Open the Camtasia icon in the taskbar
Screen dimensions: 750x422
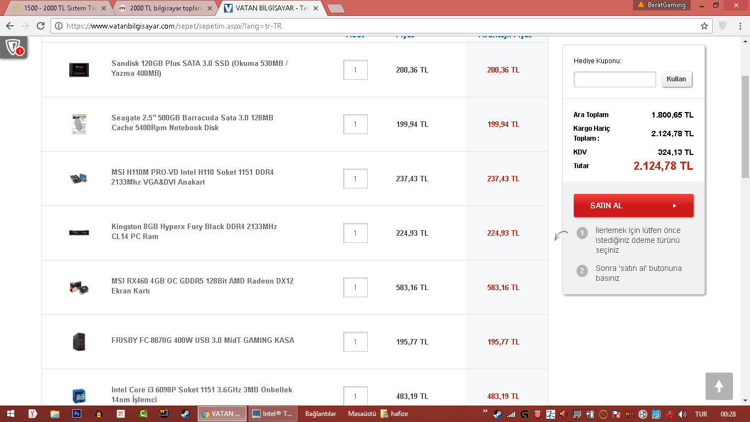(143, 414)
